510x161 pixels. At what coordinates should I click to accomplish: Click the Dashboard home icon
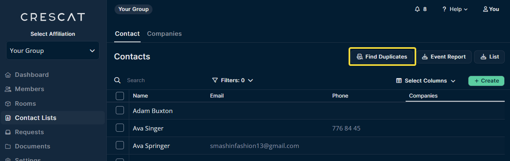[x=8, y=75]
